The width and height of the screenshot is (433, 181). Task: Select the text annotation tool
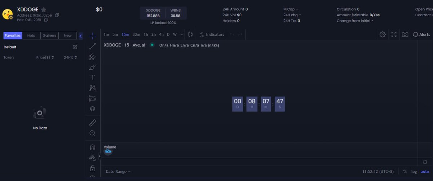click(92, 78)
